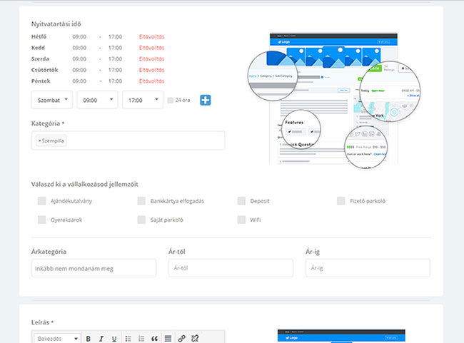Click the Ár-tól price input field
Viewport: 464px width, 343px height.
pyautogui.click(x=230, y=268)
